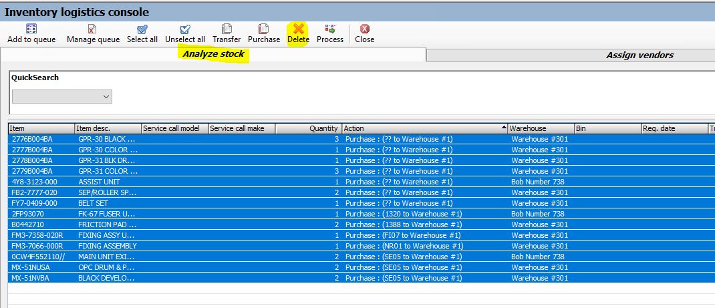
Task: Switch to the Analyze stock tab
Action: tap(213, 54)
